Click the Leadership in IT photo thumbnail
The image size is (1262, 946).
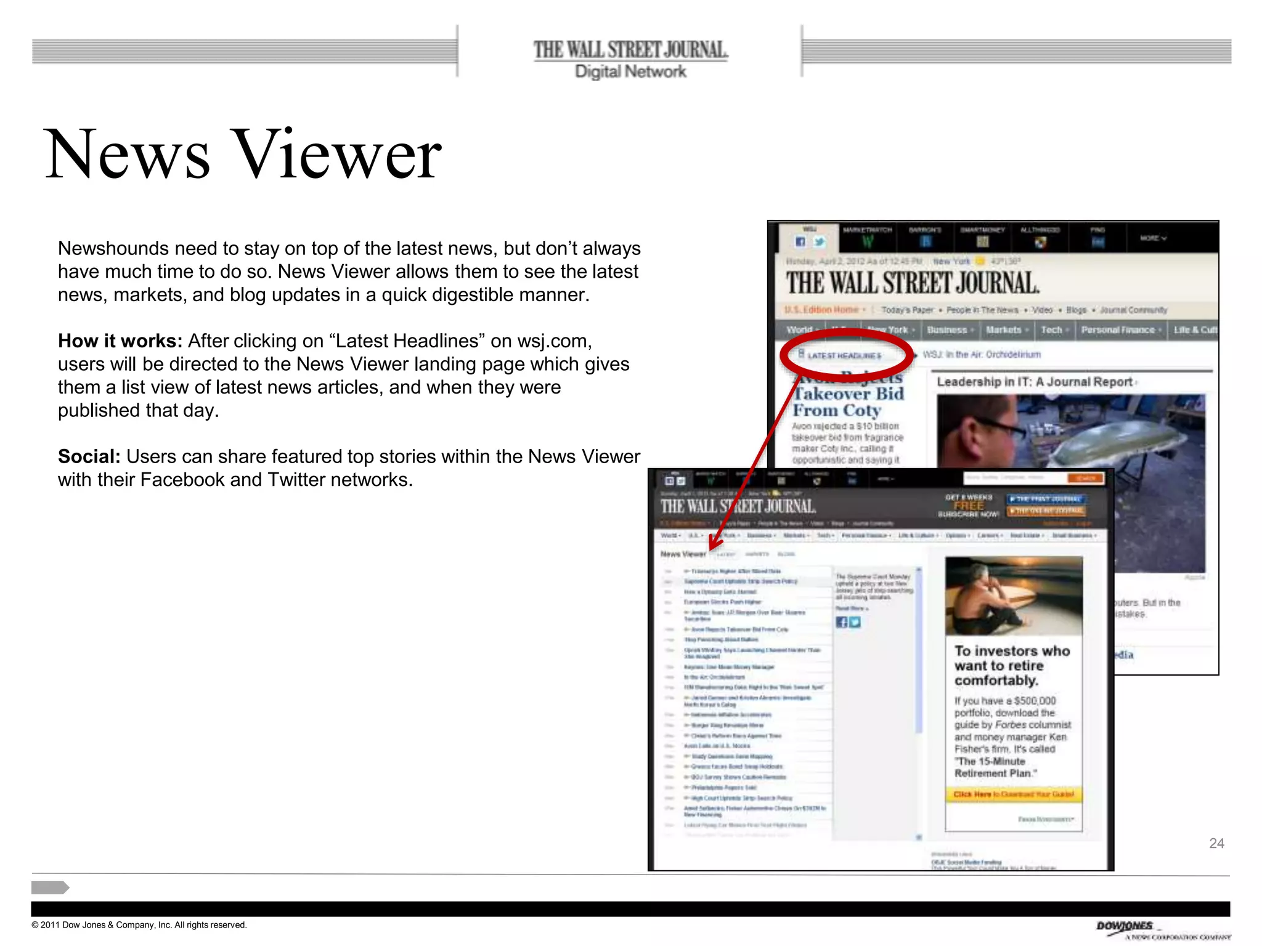(1071, 484)
